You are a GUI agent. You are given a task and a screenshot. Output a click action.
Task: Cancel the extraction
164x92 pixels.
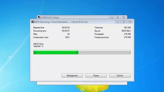tap(120, 76)
